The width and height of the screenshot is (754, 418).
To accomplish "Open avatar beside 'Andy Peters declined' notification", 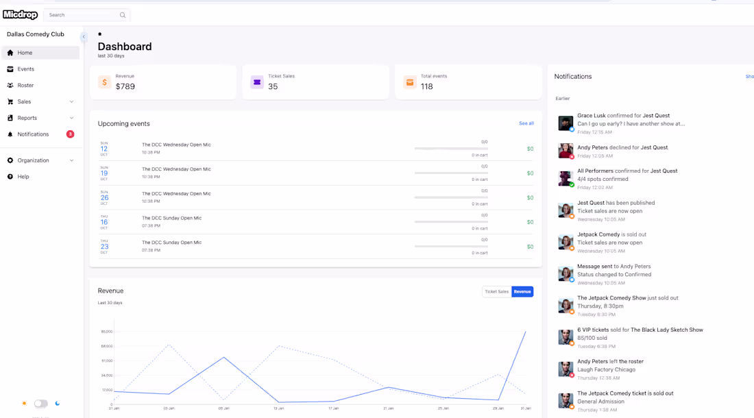I will pos(565,151).
